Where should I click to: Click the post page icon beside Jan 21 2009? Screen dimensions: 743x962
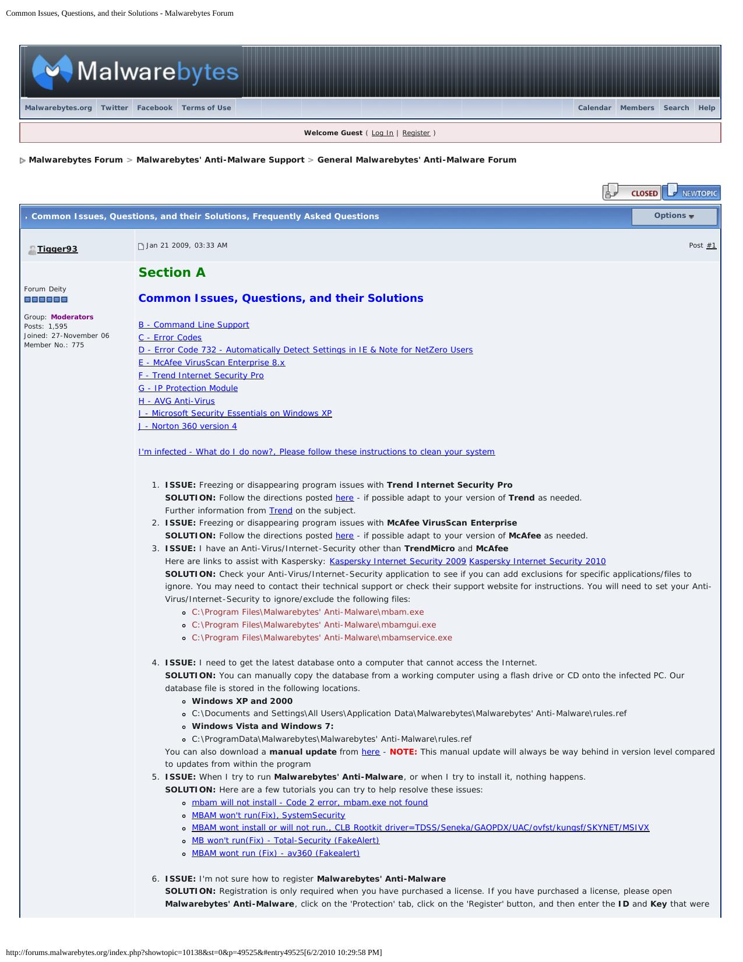coord(140,246)
